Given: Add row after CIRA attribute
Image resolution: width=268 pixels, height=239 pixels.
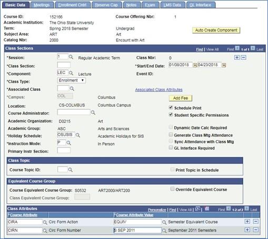Looking at the screenshot, I should coord(247,222).
